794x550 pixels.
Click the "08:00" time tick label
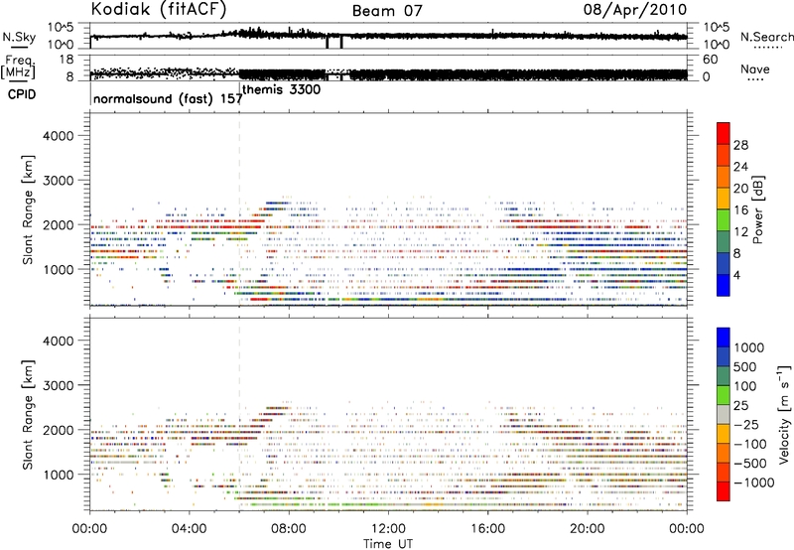coord(289,529)
